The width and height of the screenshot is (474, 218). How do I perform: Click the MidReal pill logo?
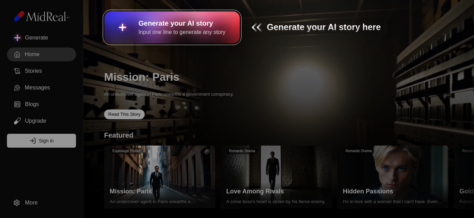pyautogui.click(x=19, y=16)
